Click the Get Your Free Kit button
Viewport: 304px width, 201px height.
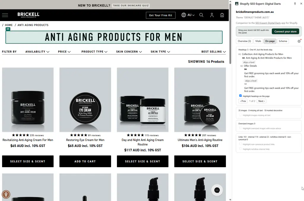pyautogui.click(x=161, y=15)
